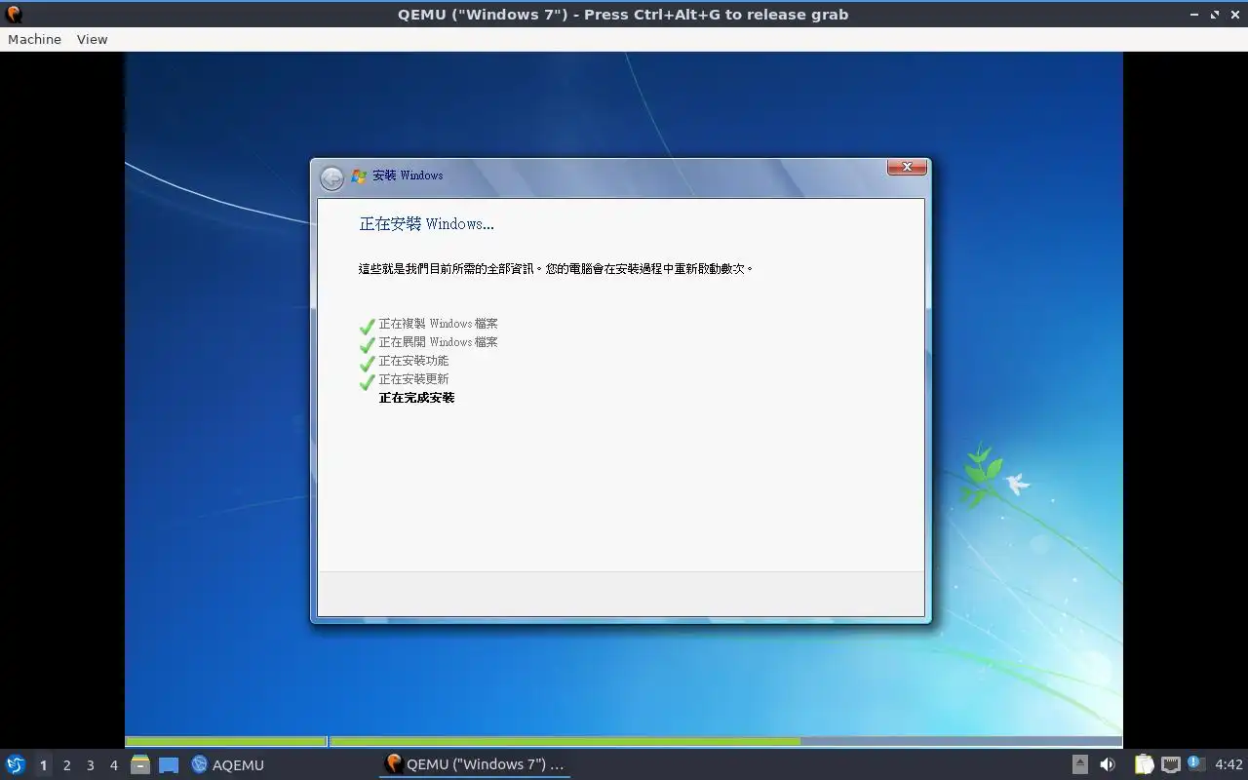Viewport: 1248px width, 780px height.
Task: Click the checkmark beside 正在複製 Windows 檔案
Action: (367, 327)
